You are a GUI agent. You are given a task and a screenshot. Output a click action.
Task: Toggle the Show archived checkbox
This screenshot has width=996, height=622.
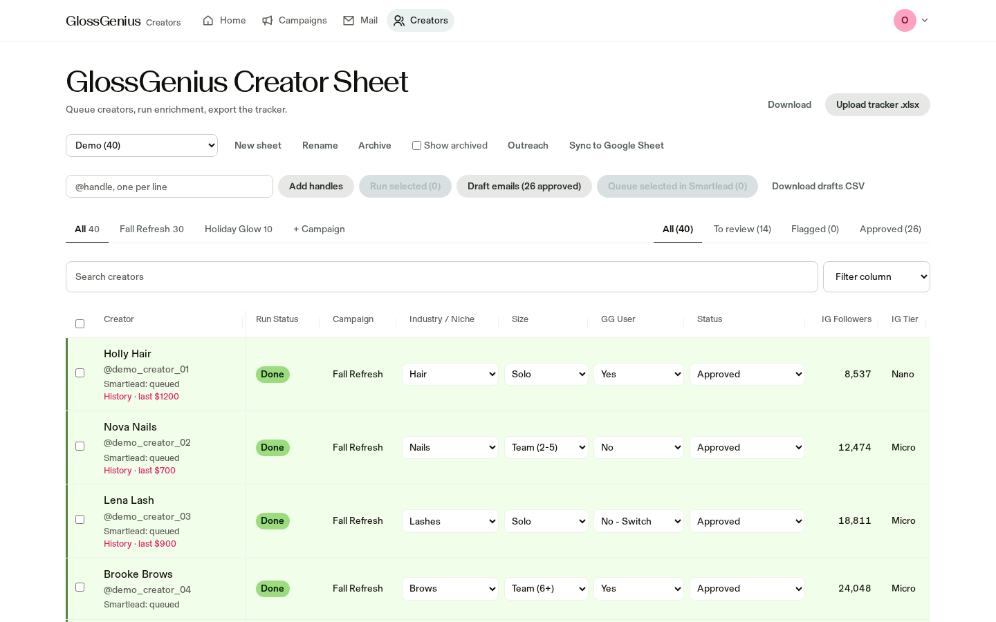(416, 146)
